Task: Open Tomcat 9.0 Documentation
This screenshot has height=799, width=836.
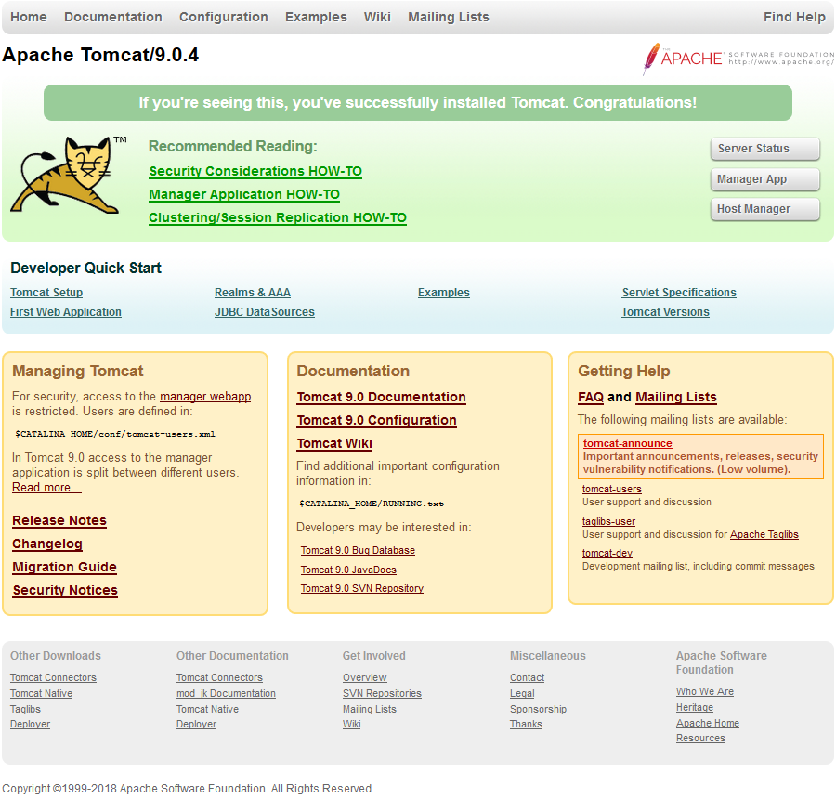Action: coord(381,397)
